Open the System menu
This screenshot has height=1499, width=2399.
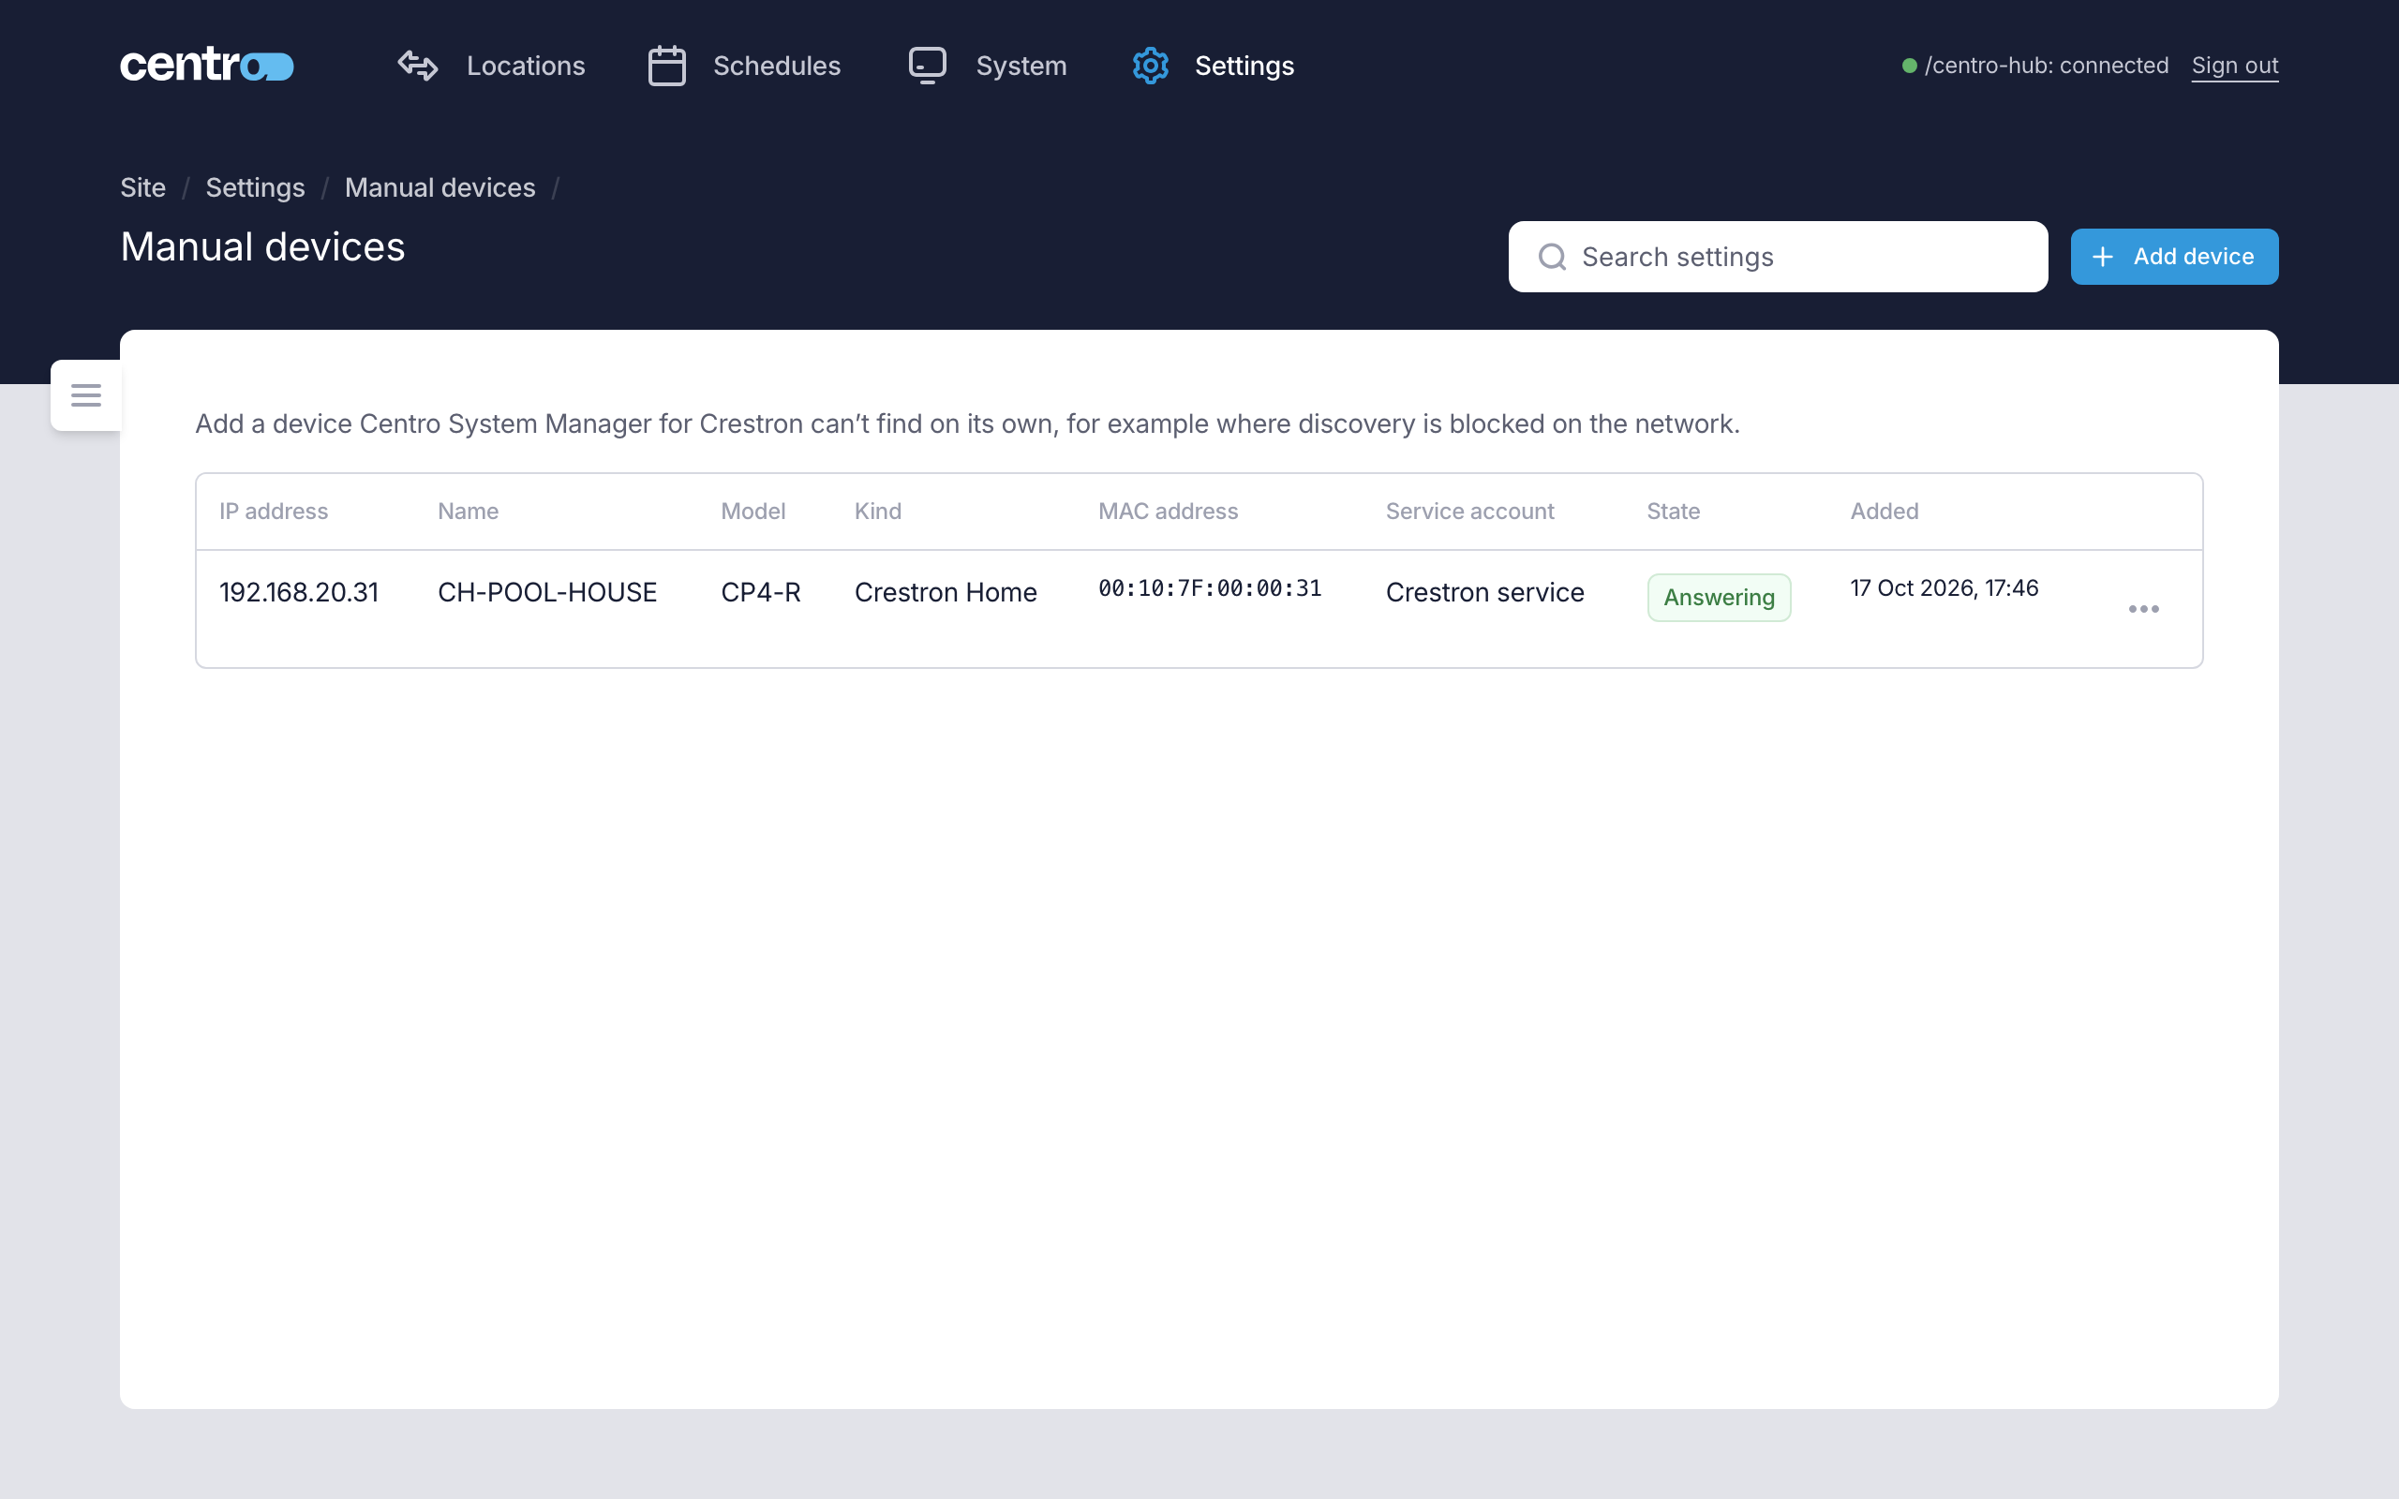[988, 66]
